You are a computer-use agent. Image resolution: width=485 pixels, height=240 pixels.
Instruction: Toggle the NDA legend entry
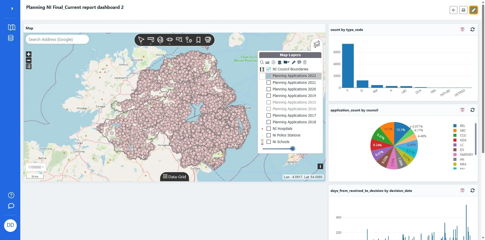(460, 140)
